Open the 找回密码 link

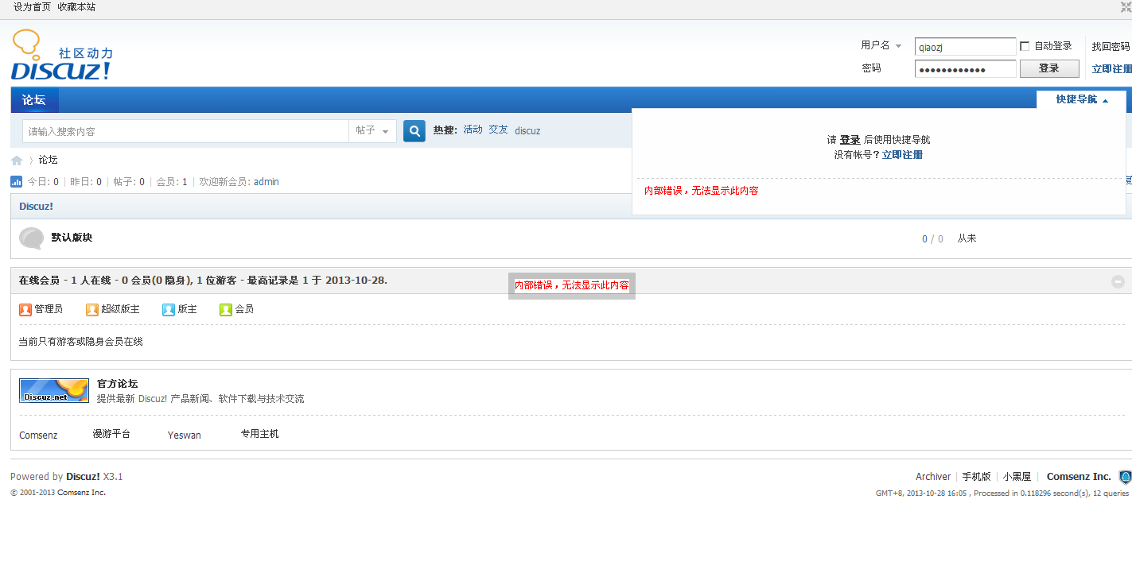point(1111,47)
